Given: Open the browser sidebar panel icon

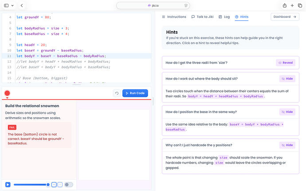Looking at the screenshot, I should click(6, 5).
